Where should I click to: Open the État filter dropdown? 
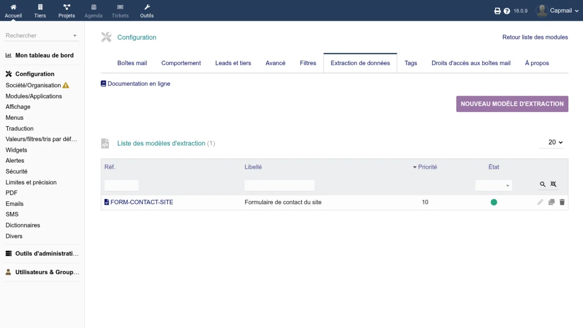[x=494, y=185]
